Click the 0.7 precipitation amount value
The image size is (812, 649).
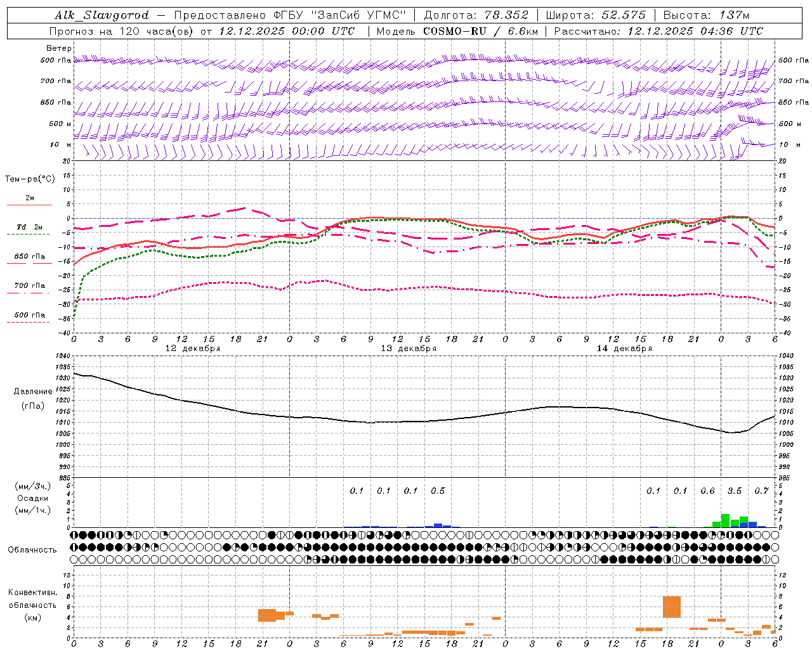tap(761, 491)
